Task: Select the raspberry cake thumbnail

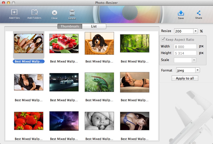Action: click(x=64, y=43)
